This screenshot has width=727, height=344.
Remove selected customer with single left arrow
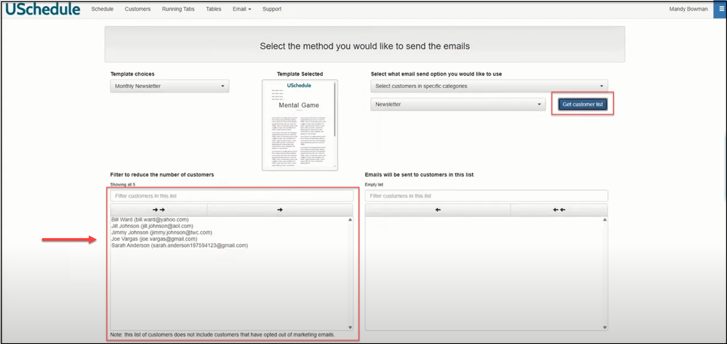click(437, 210)
